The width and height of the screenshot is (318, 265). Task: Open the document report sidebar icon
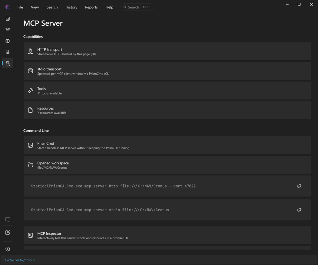pos(8,52)
